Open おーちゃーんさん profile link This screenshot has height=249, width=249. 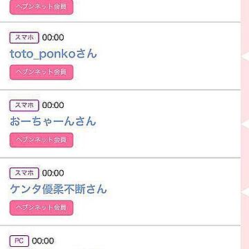point(53,122)
